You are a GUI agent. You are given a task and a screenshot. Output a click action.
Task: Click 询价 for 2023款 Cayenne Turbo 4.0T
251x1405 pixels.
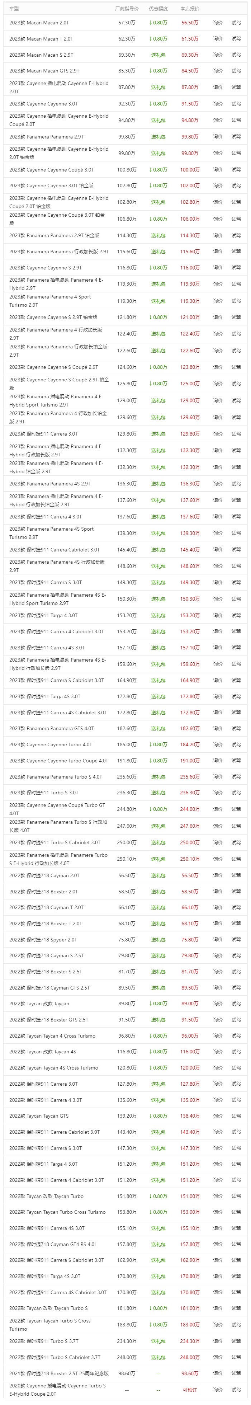(218, 744)
